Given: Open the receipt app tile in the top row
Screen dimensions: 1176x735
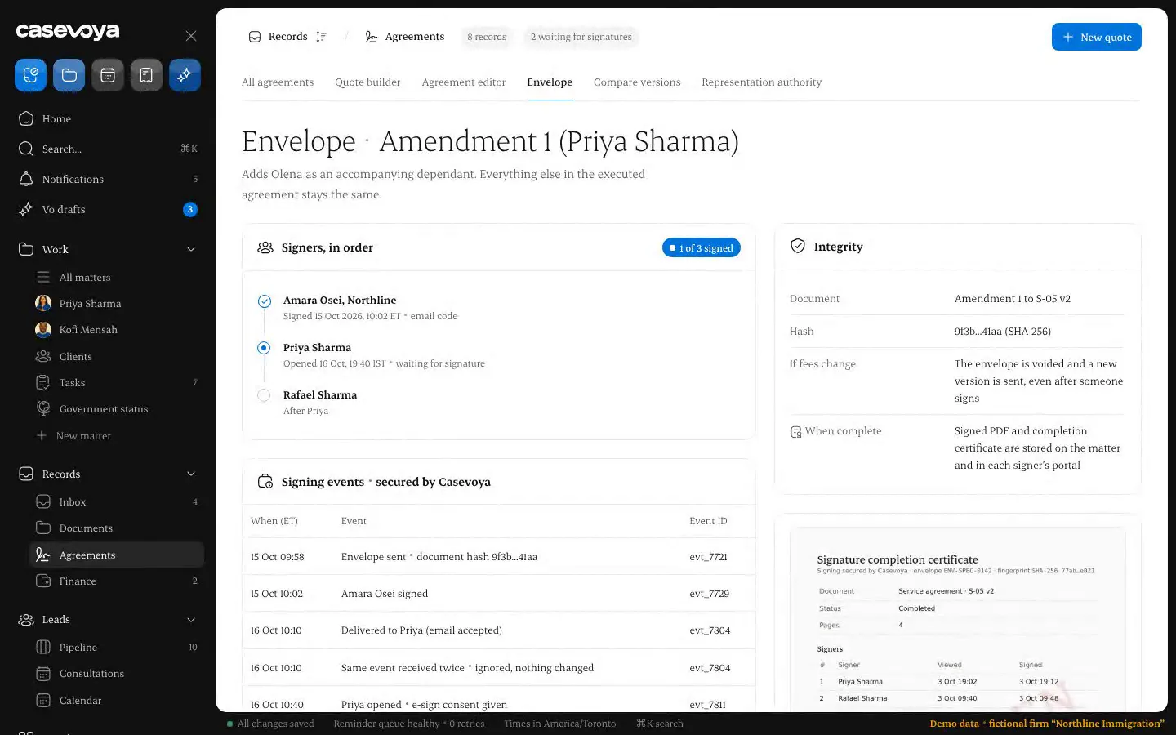Looking at the screenshot, I should [146, 75].
